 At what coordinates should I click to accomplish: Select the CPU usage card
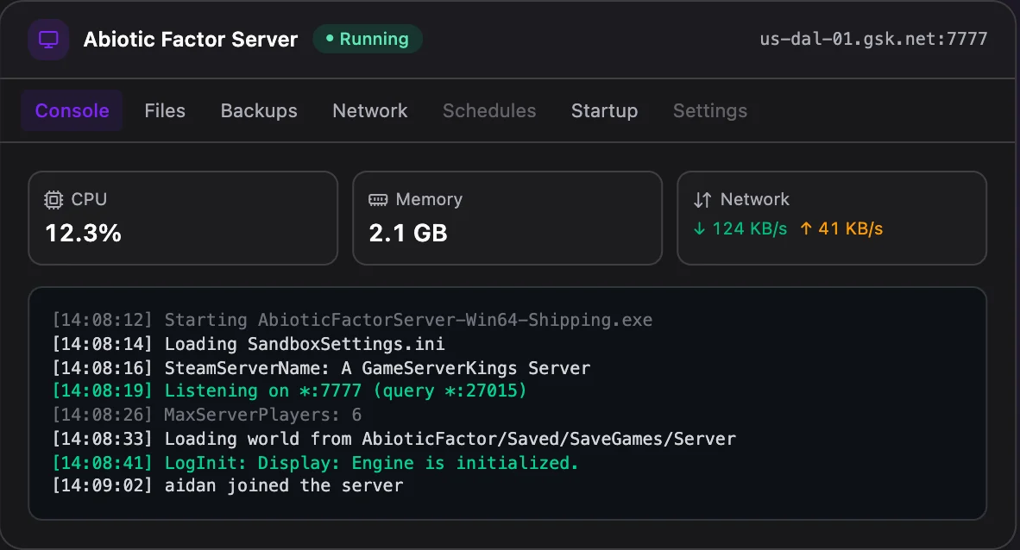pos(183,218)
